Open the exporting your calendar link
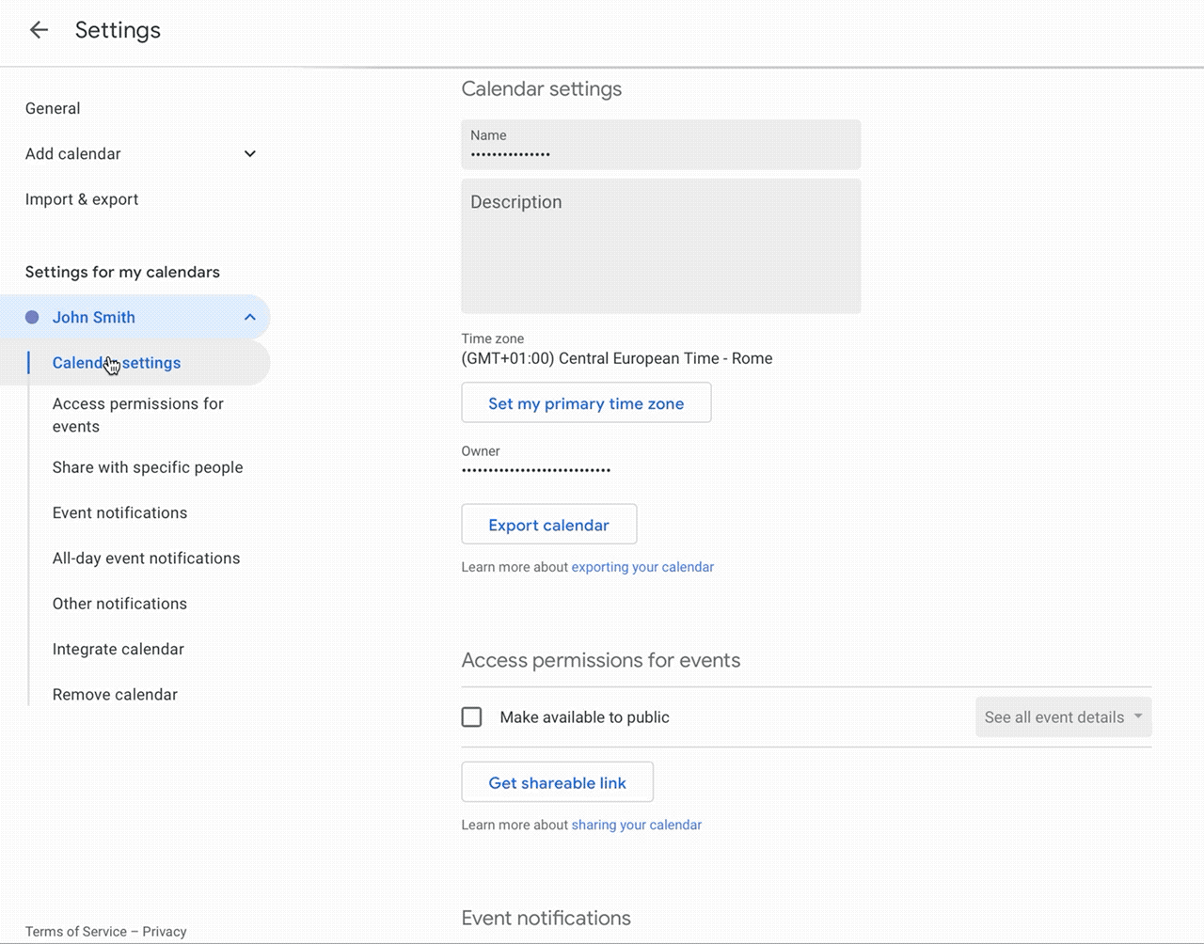Screen dimensions: 1204x944 point(642,567)
